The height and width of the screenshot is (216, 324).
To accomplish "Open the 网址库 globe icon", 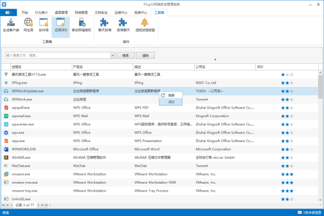I will pyautogui.click(x=28, y=22).
